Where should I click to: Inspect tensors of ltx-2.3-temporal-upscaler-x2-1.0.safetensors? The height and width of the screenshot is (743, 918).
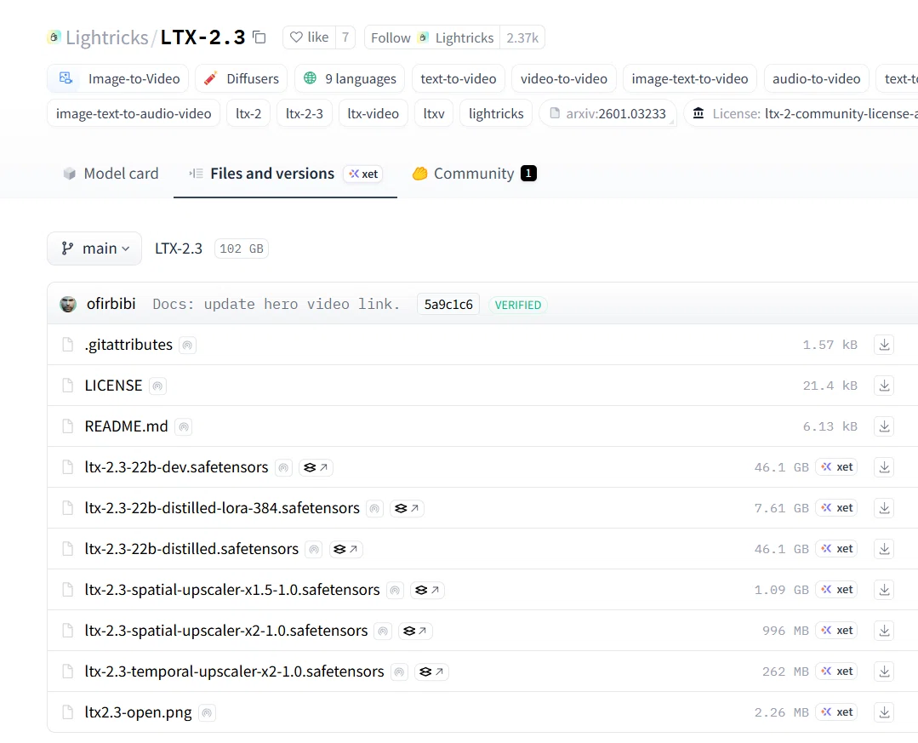pyautogui.click(x=431, y=672)
